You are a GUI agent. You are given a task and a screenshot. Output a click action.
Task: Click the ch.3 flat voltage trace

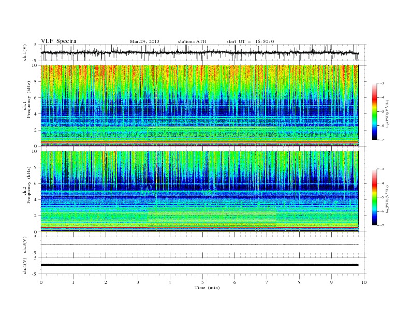point(199,244)
